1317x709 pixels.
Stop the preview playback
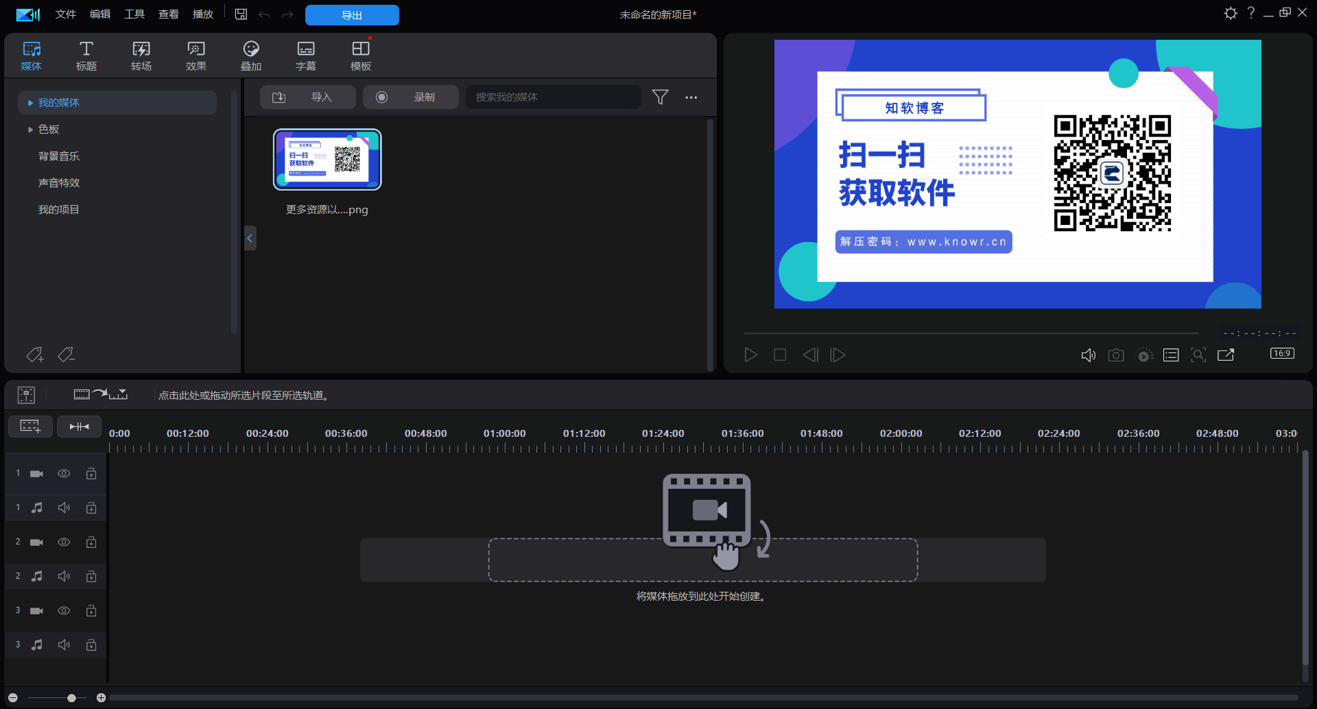pos(780,355)
